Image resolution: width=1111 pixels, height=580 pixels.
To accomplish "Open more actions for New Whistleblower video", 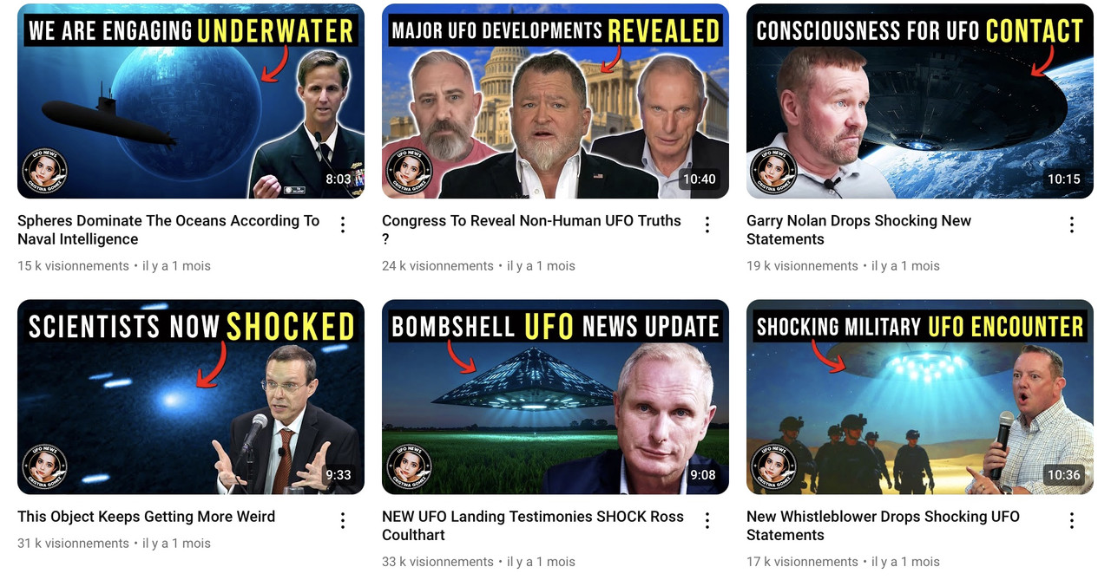I will 1072,520.
